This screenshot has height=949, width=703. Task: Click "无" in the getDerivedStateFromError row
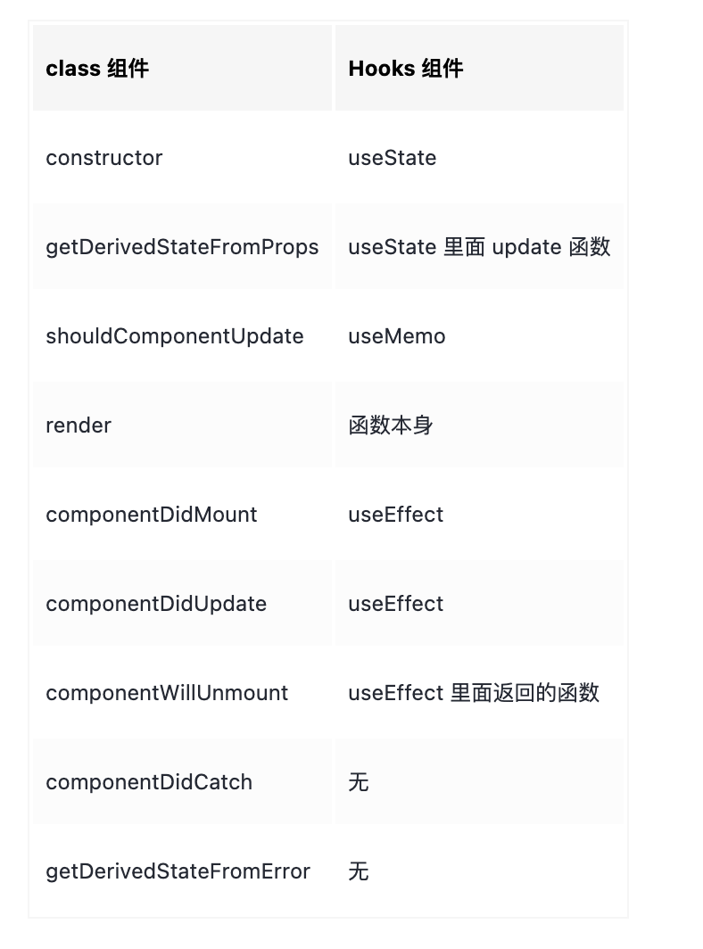359,871
